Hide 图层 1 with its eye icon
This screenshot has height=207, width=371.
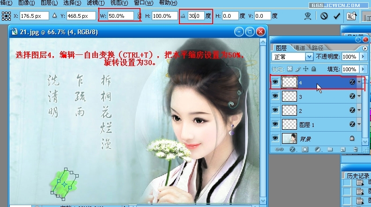point(275,124)
